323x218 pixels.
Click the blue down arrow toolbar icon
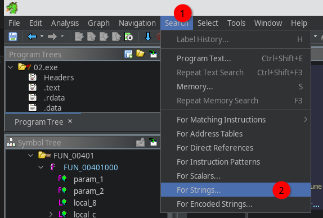[148, 37]
